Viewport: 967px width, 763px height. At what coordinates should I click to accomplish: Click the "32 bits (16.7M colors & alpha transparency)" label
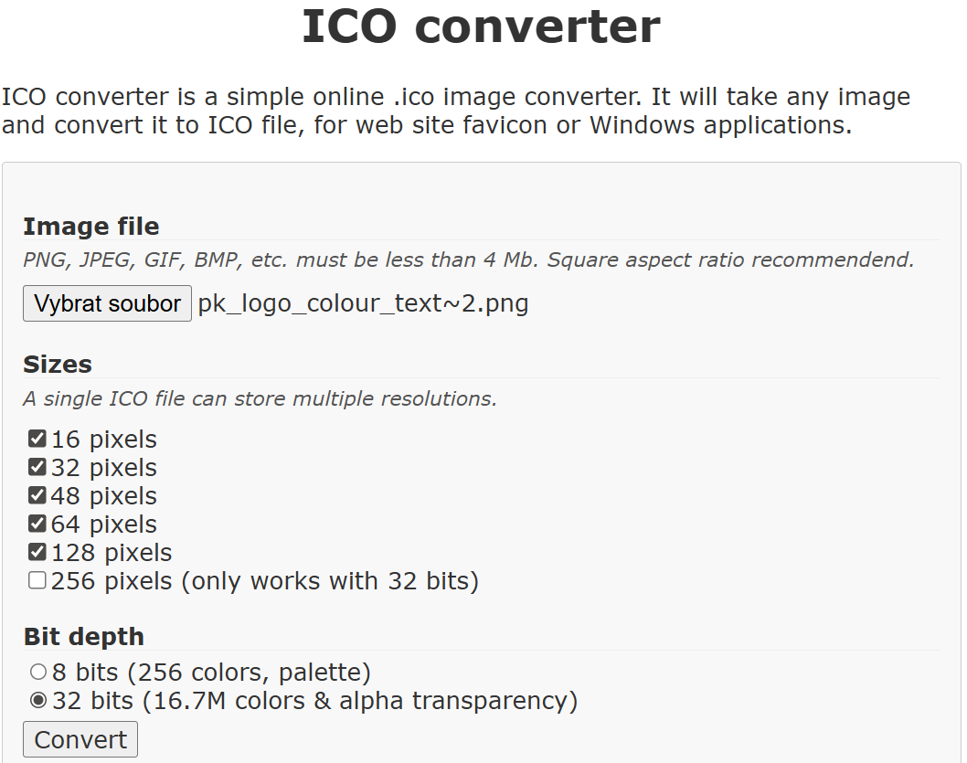pos(315,701)
